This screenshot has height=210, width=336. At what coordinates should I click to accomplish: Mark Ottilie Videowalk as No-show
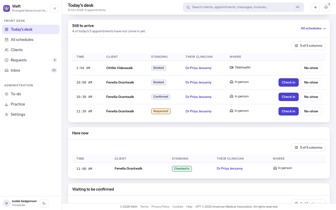(x=311, y=68)
